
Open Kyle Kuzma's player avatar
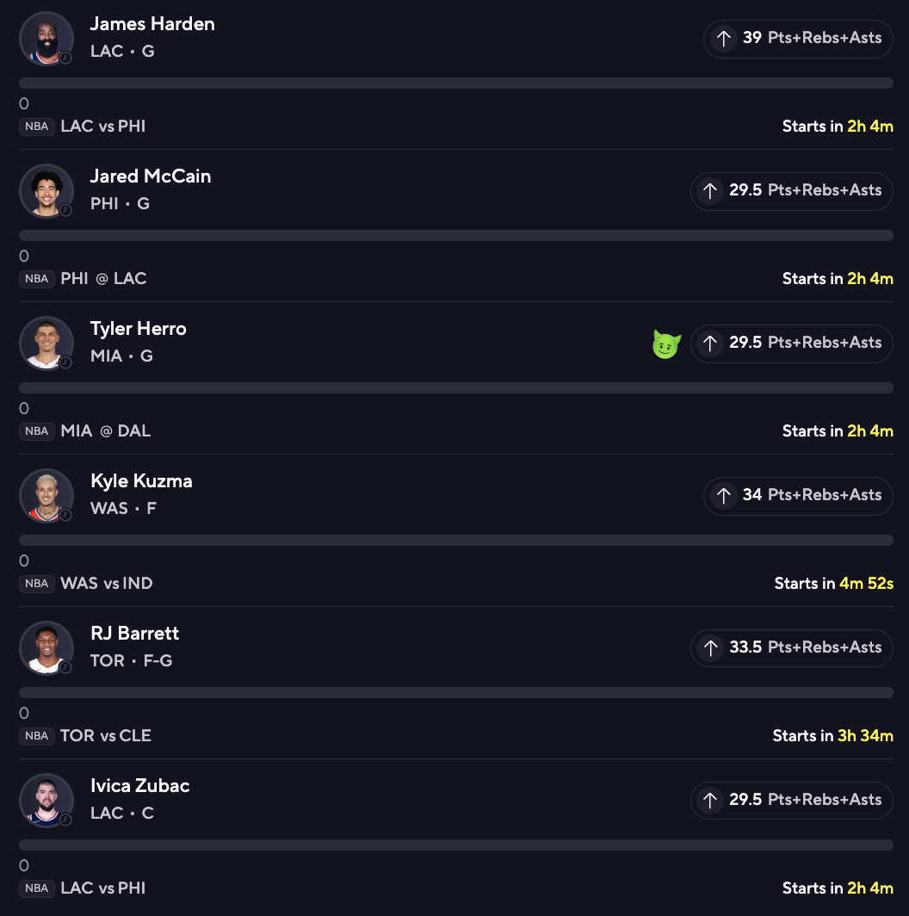[x=46, y=496]
